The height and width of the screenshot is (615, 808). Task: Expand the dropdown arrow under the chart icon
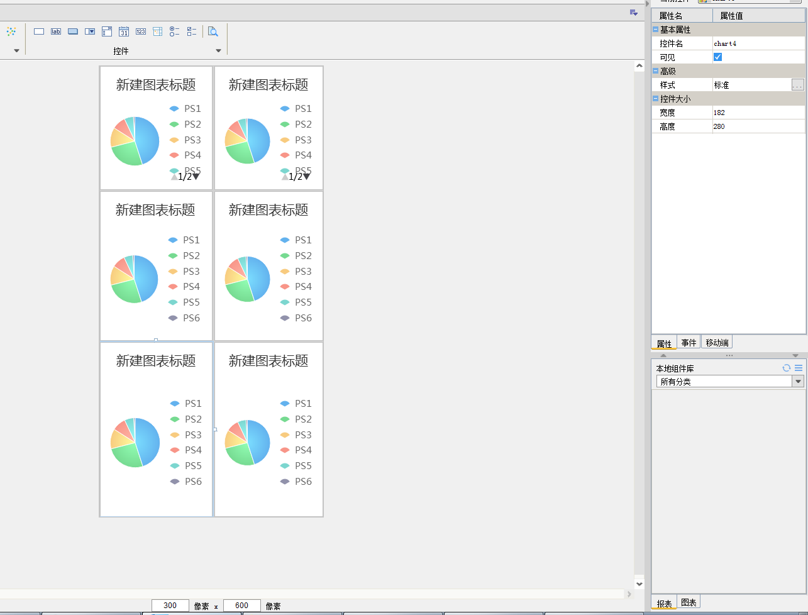16,51
